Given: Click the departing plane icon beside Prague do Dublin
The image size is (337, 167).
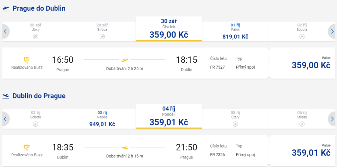Looking at the screenshot, I should (6, 8).
